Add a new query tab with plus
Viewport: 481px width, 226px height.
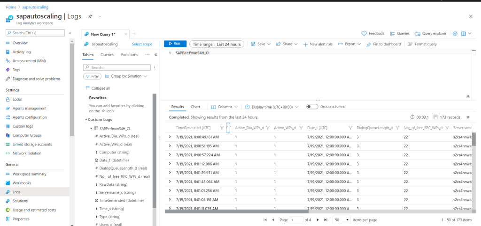[x=134, y=34]
